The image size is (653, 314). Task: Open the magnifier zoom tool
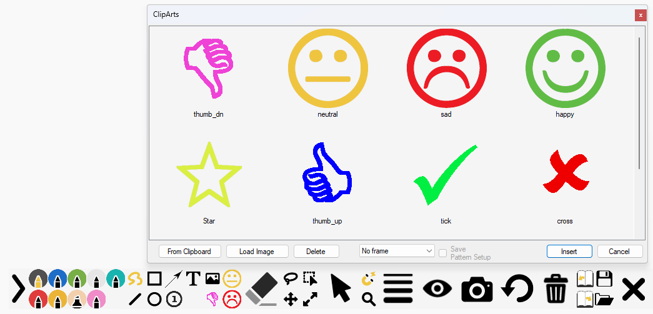tap(369, 300)
